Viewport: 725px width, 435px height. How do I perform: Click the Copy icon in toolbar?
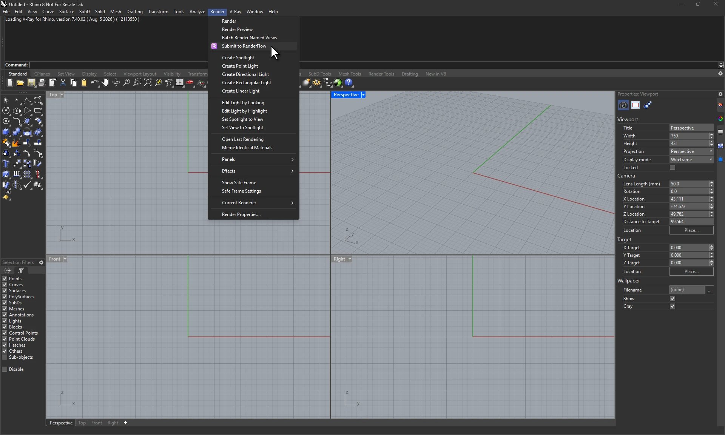pyautogui.click(x=74, y=83)
